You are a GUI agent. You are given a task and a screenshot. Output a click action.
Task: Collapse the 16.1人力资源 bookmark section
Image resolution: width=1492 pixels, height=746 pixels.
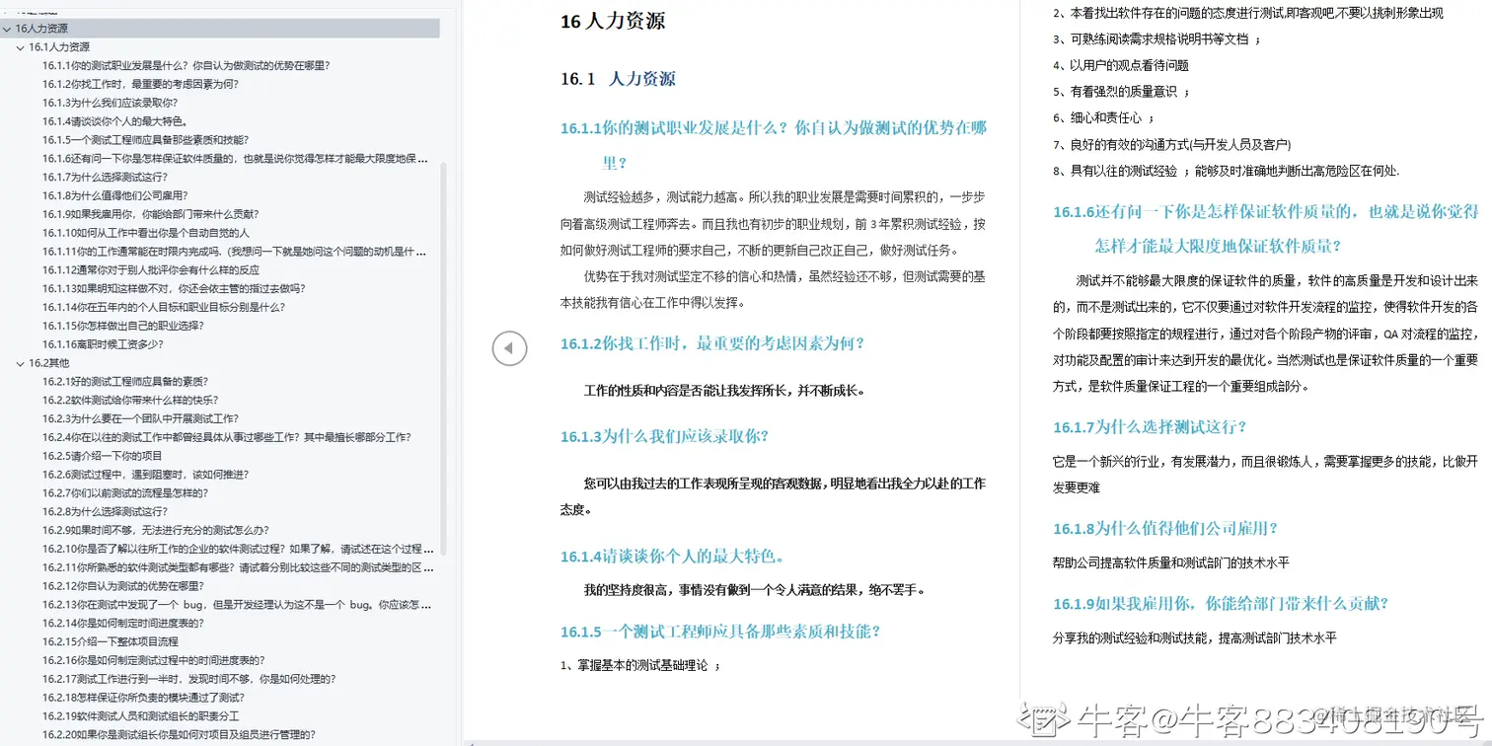[x=23, y=46]
